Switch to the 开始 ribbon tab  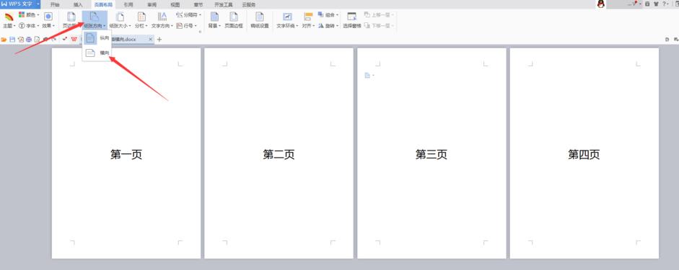pyautogui.click(x=55, y=5)
